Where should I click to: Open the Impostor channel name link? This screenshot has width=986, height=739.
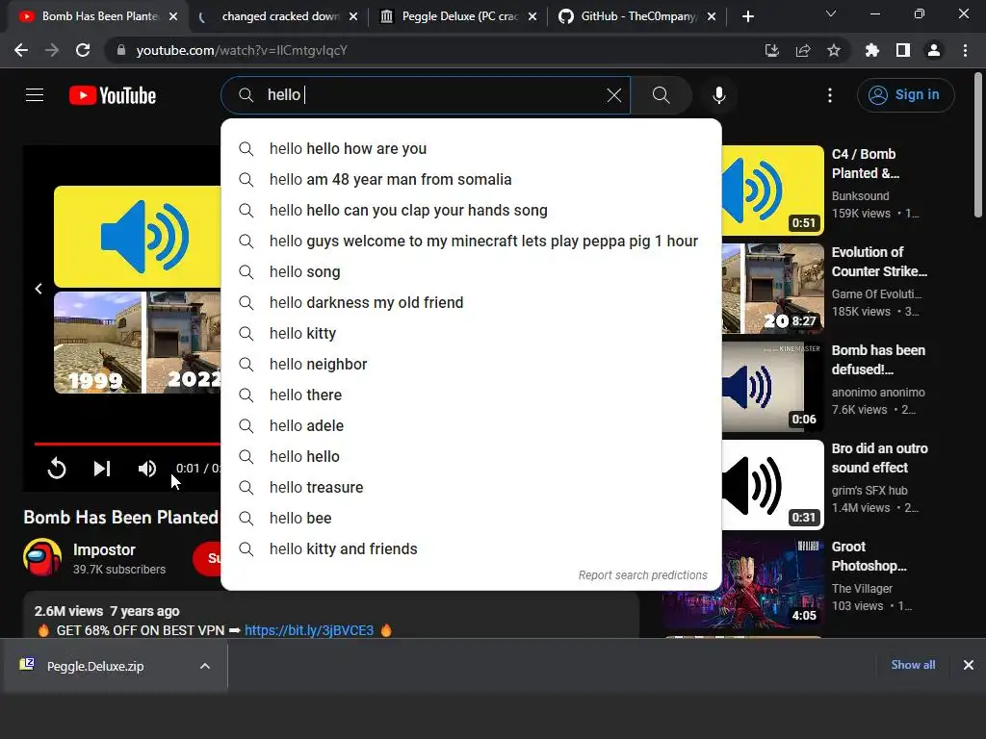[104, 549]
